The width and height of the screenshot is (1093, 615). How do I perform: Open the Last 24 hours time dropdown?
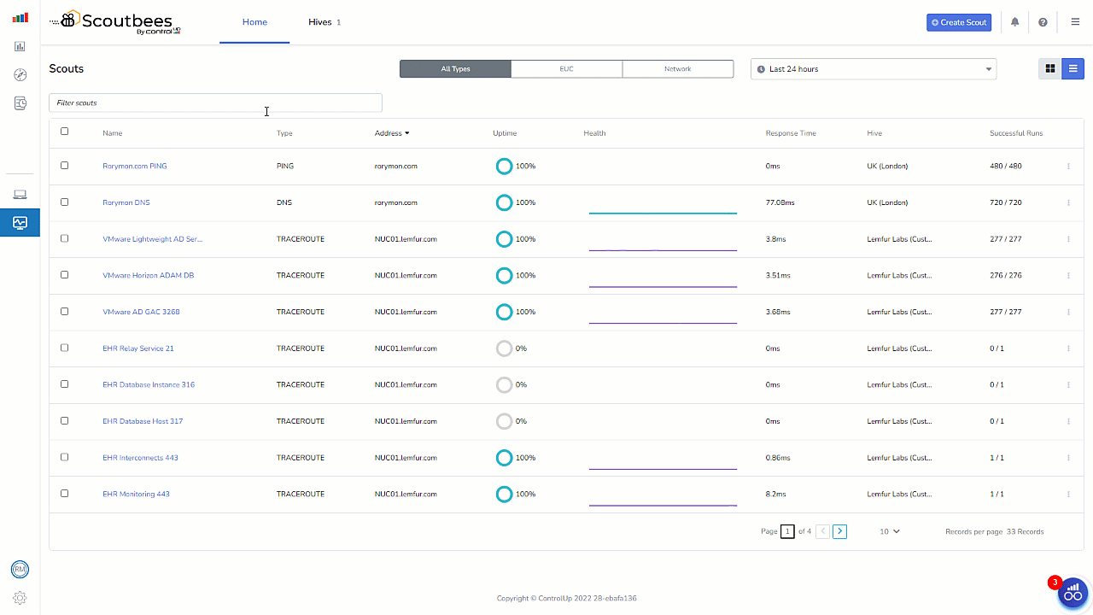pyautogui.click(x=873, y=69)
